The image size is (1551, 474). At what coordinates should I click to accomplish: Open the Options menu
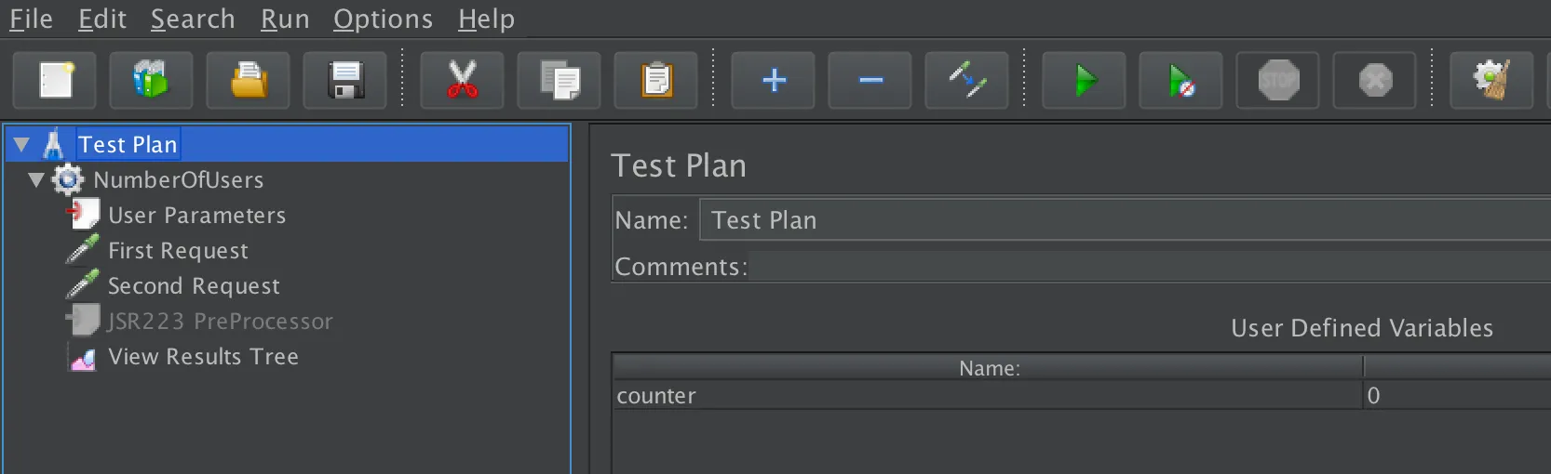[x=383, y=20]
